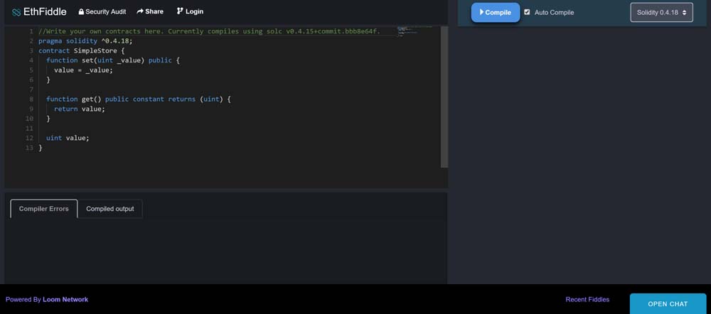Click the 'uint value;' line
The image size is (711, 314).
coord(68,138)
